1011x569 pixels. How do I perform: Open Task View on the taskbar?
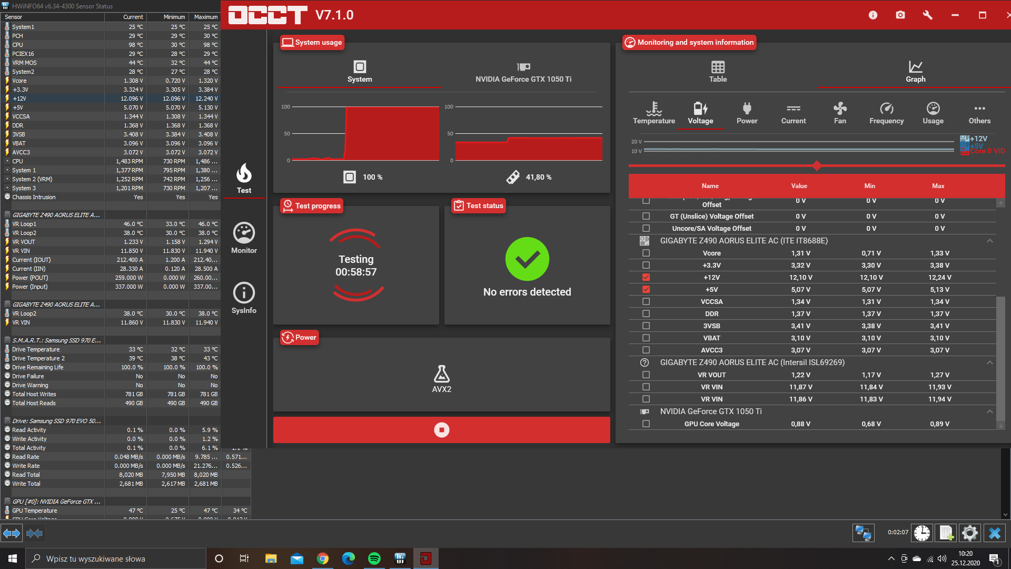tap(244, 558)
